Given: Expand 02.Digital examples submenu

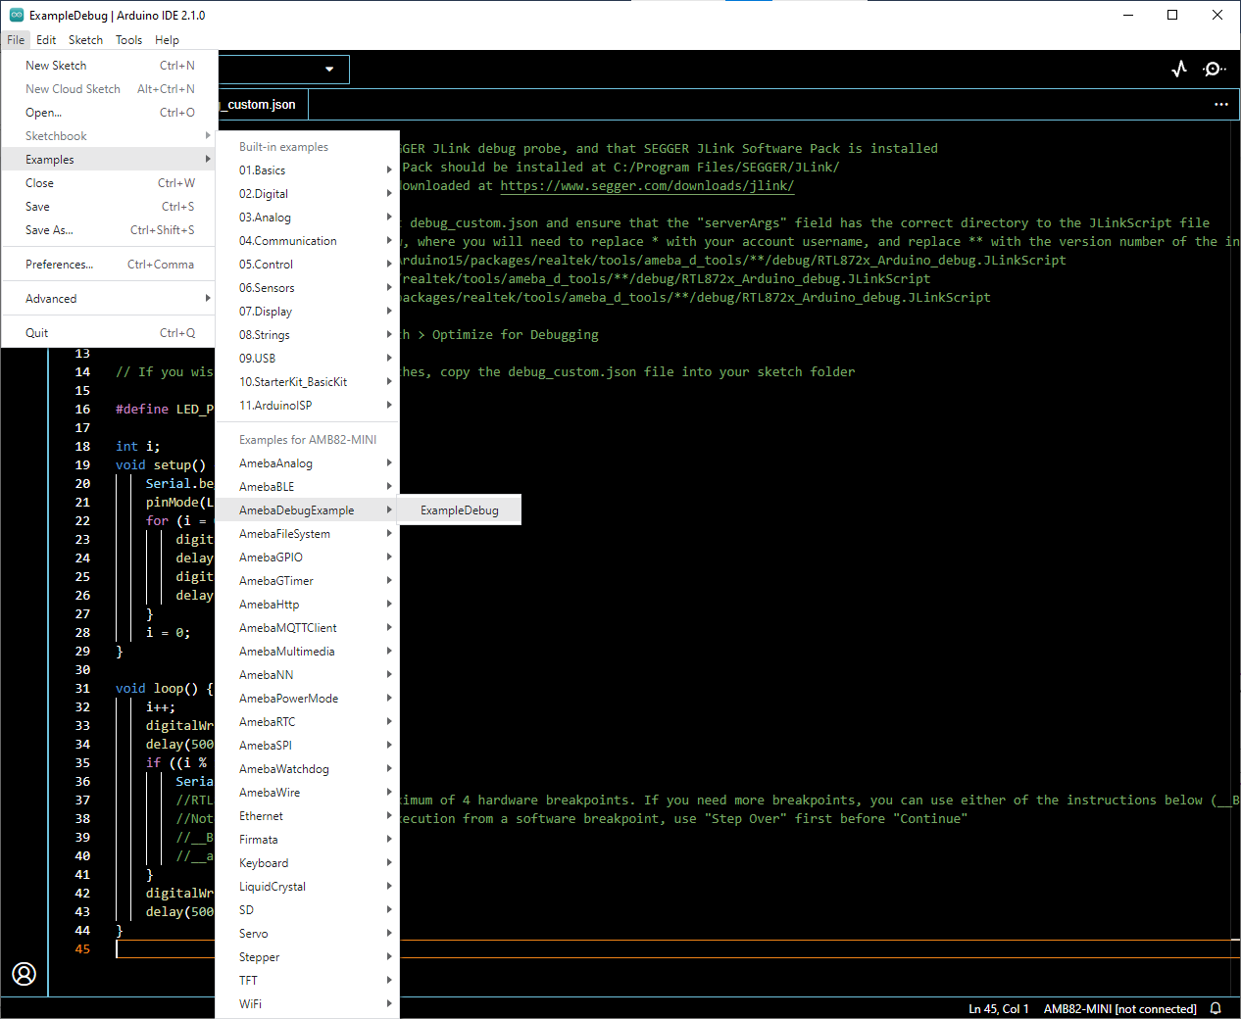Looking at the screenshot, I should (308, 194).
